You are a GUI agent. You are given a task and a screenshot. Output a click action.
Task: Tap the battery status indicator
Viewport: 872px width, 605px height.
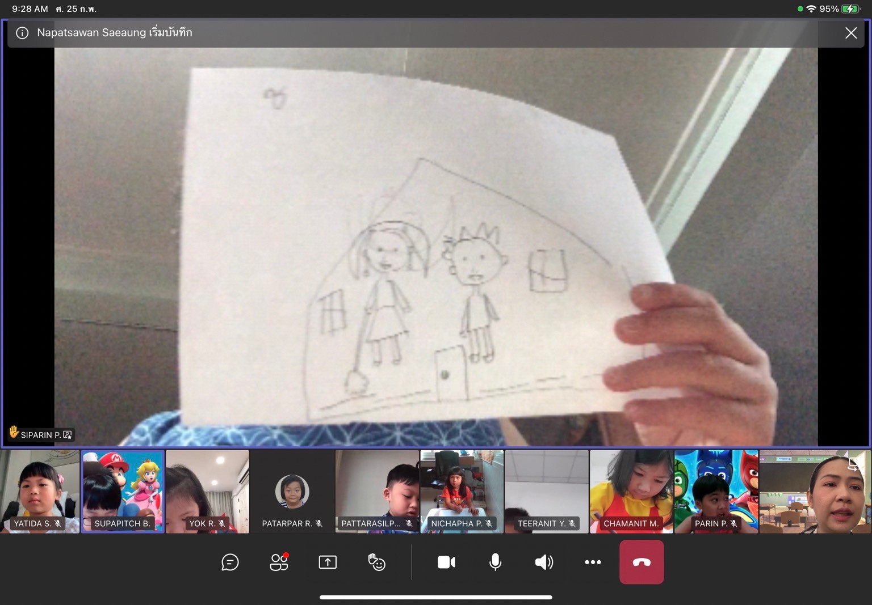pyautogui.click(x=850, y=9)
